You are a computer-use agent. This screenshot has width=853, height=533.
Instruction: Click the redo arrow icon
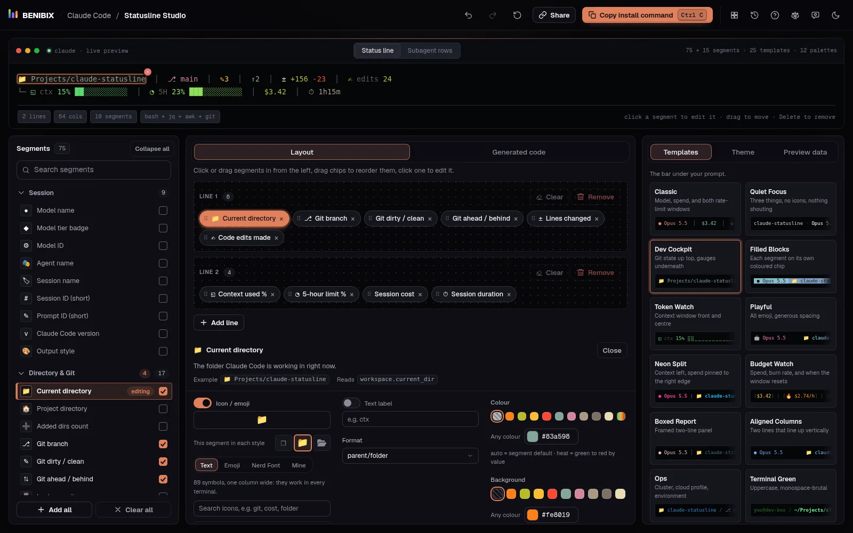pos(493,15)
